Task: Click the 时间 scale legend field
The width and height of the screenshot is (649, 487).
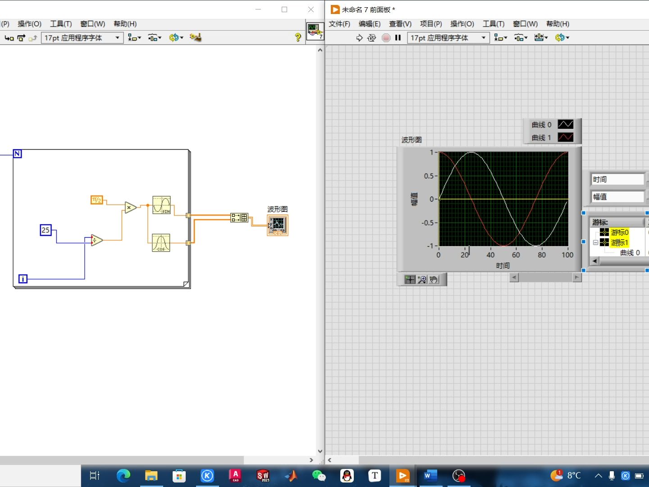Action: tap(618, 179)
